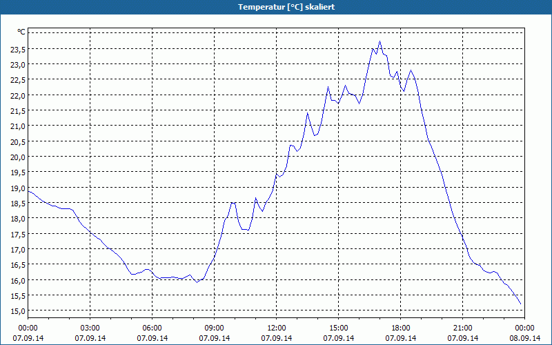Select the 23,0 y-axis label
The height and width of the screenshot is (345, 552).
pos(18,65)
